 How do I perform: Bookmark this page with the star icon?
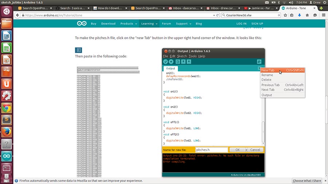click(285, 15)
